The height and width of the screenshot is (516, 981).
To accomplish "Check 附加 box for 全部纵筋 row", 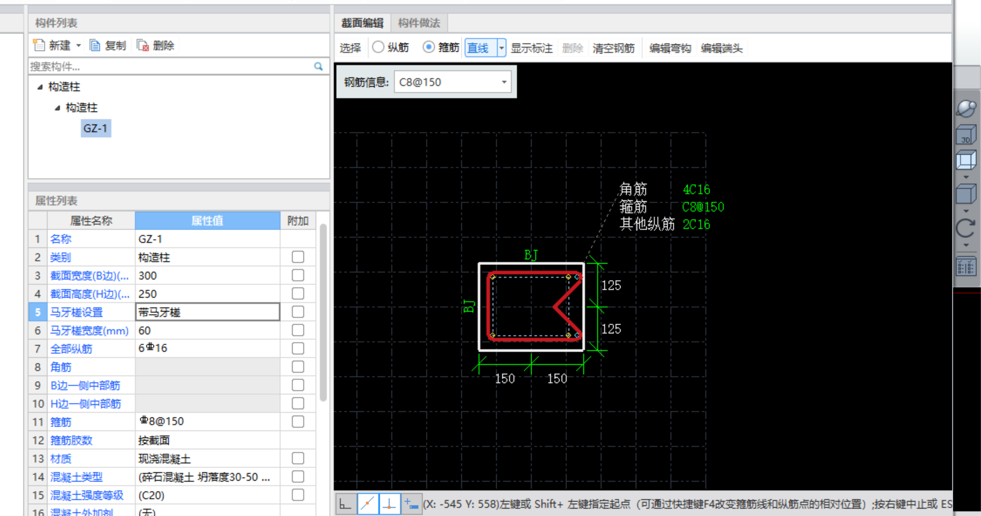I will (298, 349).
